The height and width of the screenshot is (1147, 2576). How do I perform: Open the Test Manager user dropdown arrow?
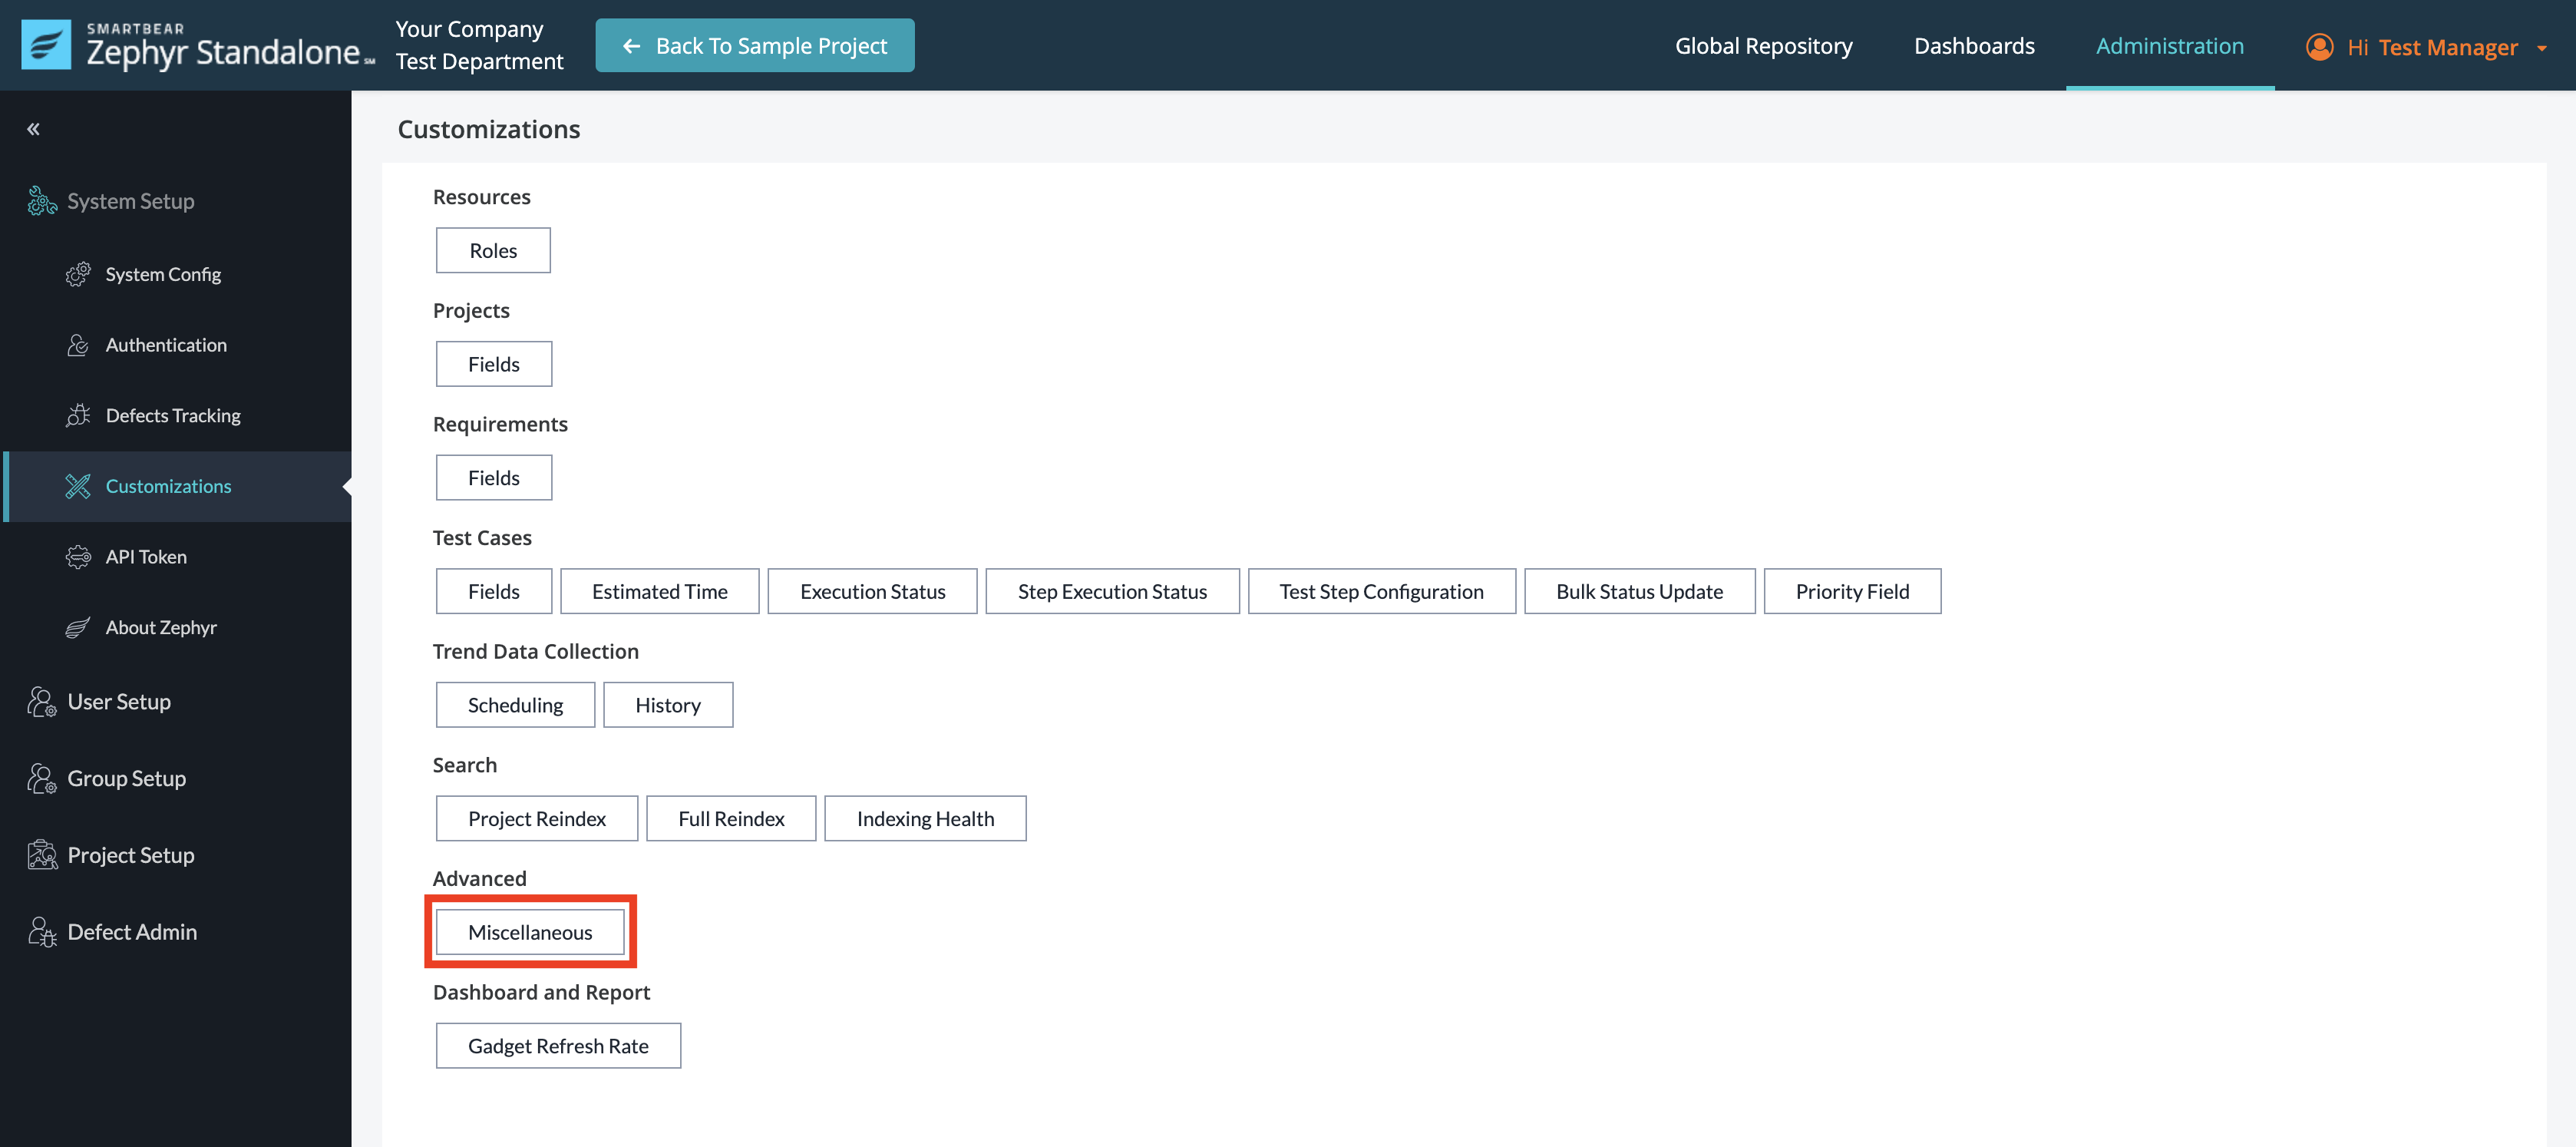point(2541,48)
